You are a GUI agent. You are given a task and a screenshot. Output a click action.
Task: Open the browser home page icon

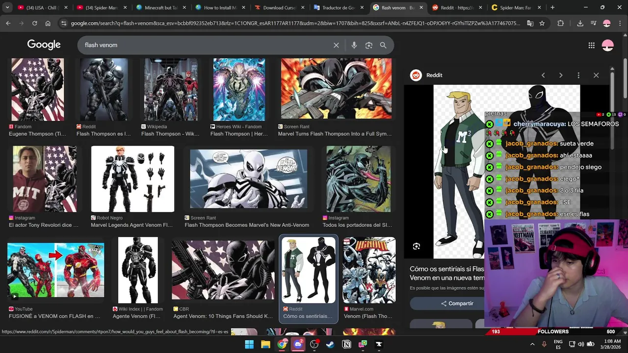coord(48,23)
